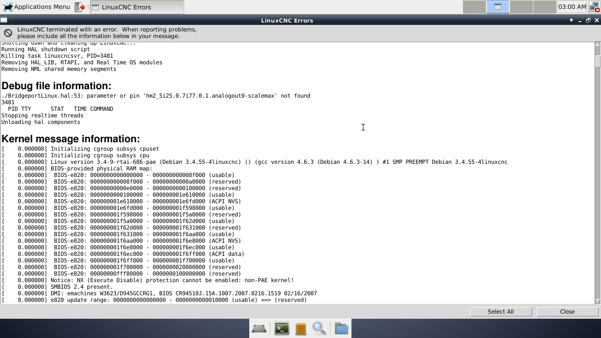601x338 pixels.
Task: Click the 'Debug file information:' heading
Action: 56,86
